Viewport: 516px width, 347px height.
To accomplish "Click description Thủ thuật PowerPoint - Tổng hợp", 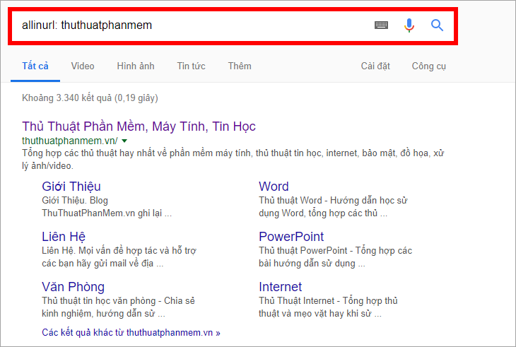I will (335, 257).
